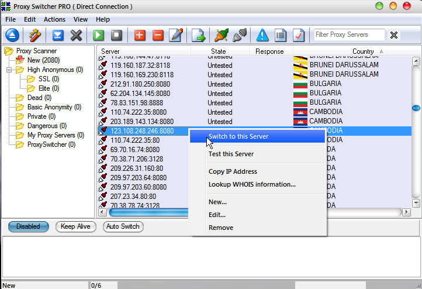Click the orange plug connect icon
The image size is (422, 289).
221,35
